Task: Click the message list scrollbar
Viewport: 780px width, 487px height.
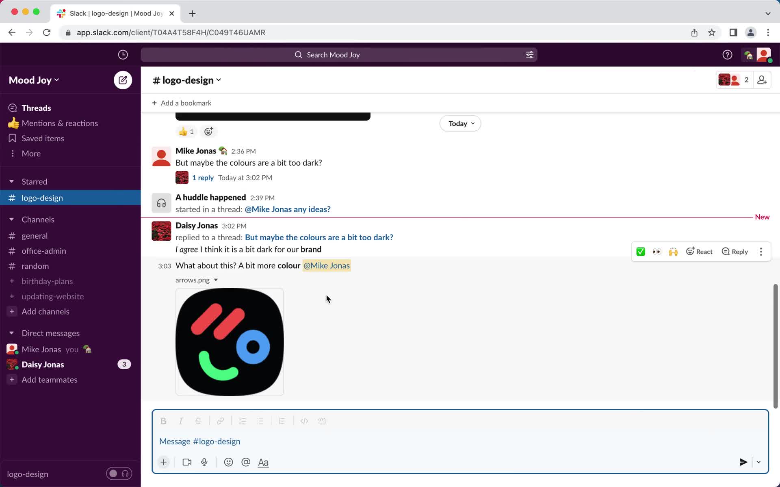Action: point(775,346)
